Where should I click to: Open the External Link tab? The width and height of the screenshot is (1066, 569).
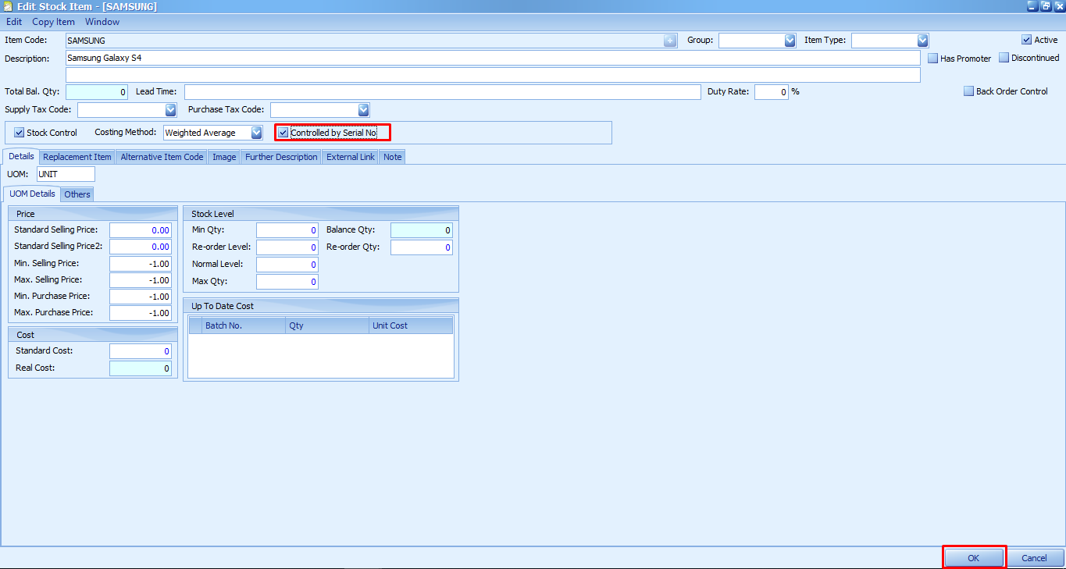tap(351, 157)
